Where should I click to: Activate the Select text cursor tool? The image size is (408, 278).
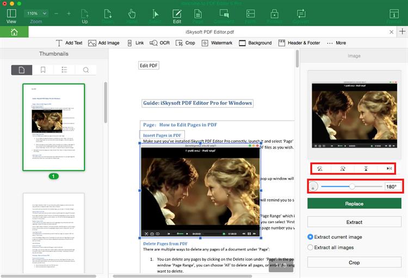point(155,14)
